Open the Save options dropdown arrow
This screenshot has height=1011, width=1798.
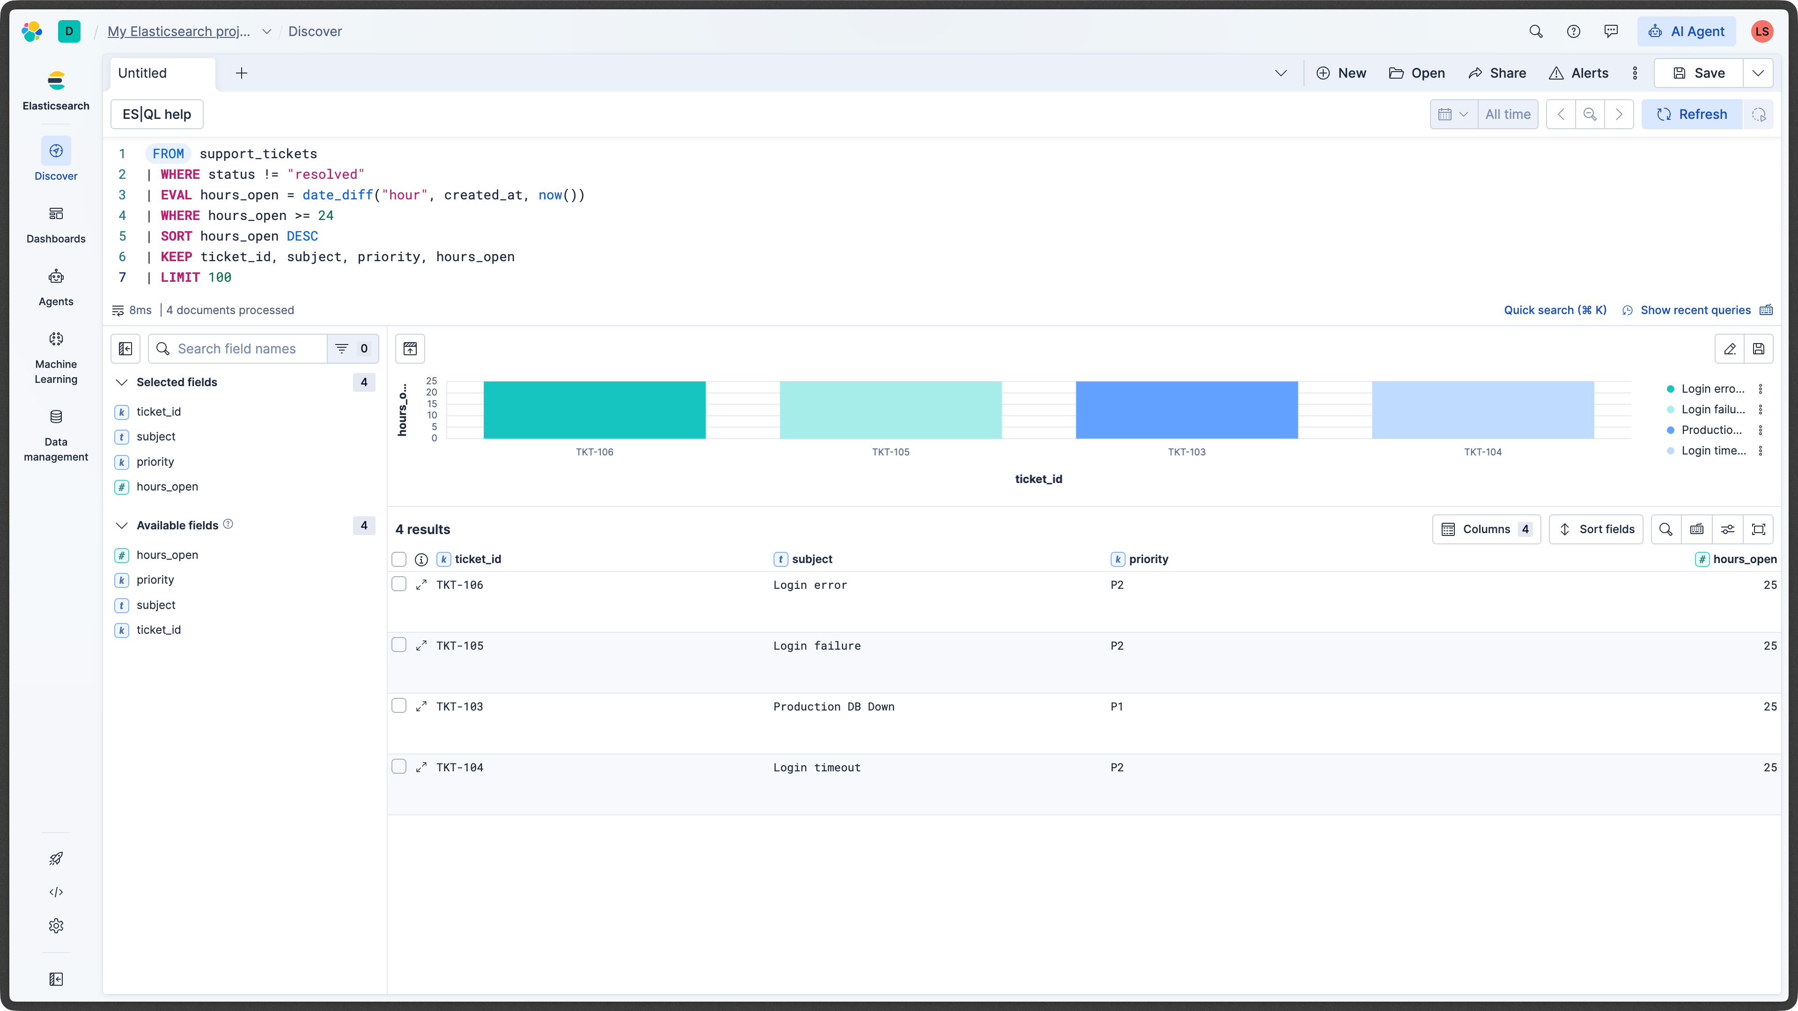tap(1758, 73)
